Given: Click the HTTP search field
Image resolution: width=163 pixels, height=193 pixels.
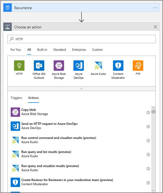Looking at the screenshot, I should 81,39.
